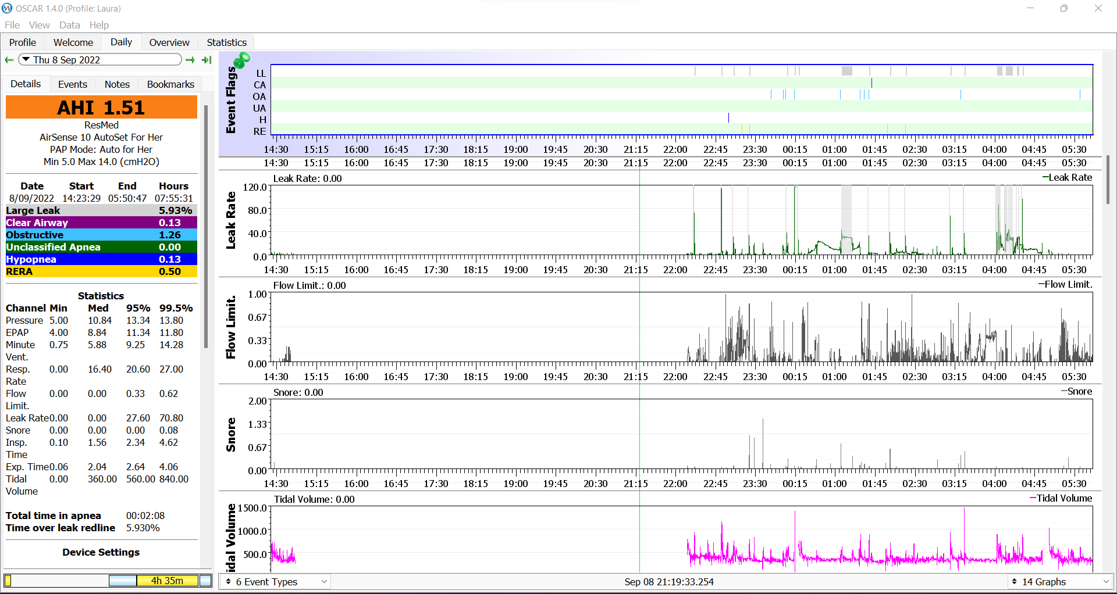
Task: Click the vertical Leak Rate graph title
Action: pos(231,220)
